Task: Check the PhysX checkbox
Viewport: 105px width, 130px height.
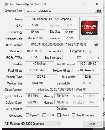Action: tap(59, 115)
